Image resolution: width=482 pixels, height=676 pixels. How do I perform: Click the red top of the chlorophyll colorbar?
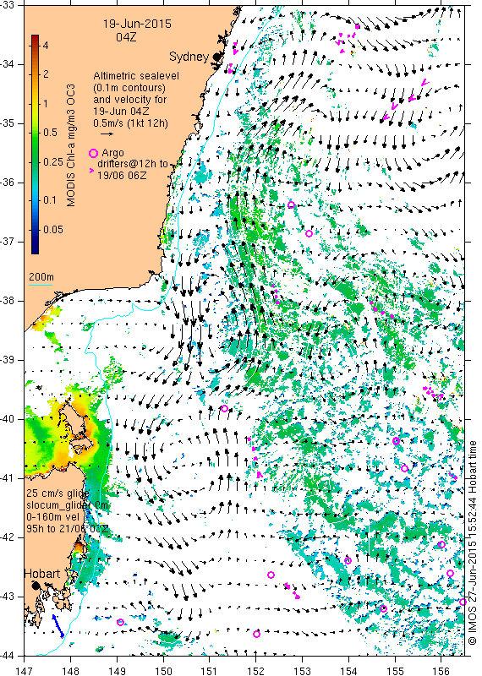pos(35,37)
